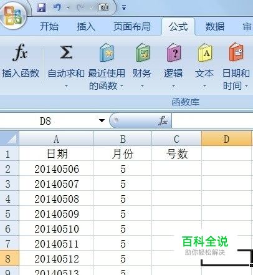
Task: Click the 插入函数 fx icon
Action: coord(20,52)
